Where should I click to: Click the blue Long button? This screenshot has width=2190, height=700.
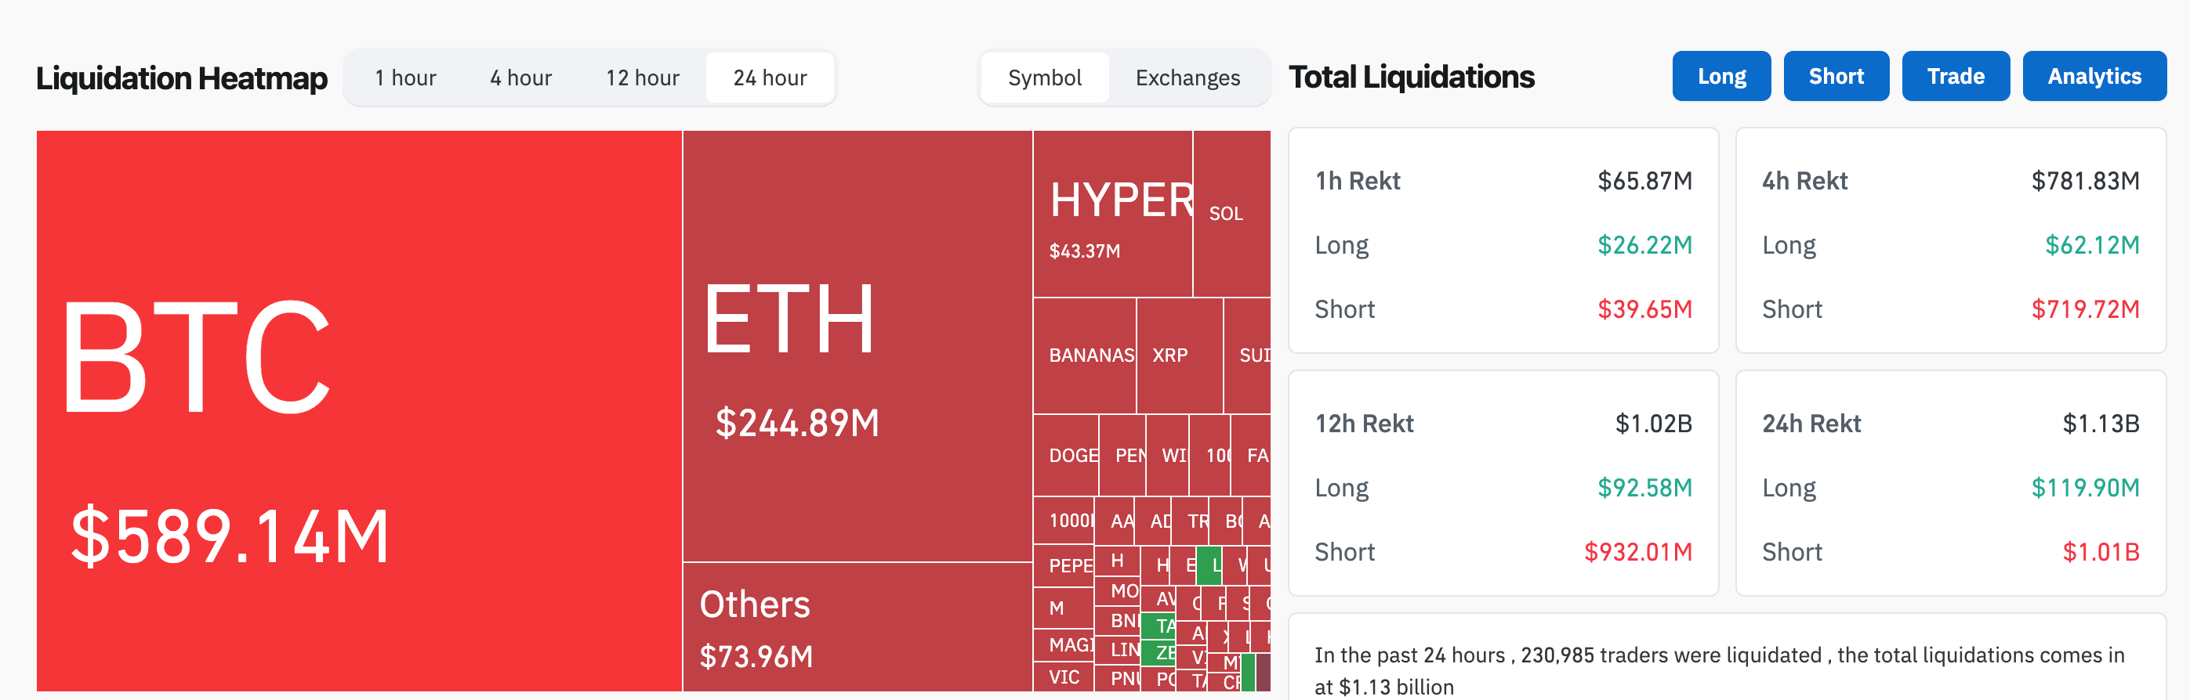coord(1720,77)
